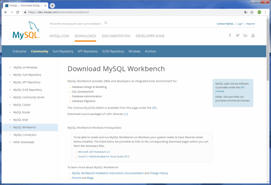The height and width of the screenshot is (185, 271).
Task: Open MySQL's YouTube channel icon
Action: pyautogui.click(x=253, y=35)
